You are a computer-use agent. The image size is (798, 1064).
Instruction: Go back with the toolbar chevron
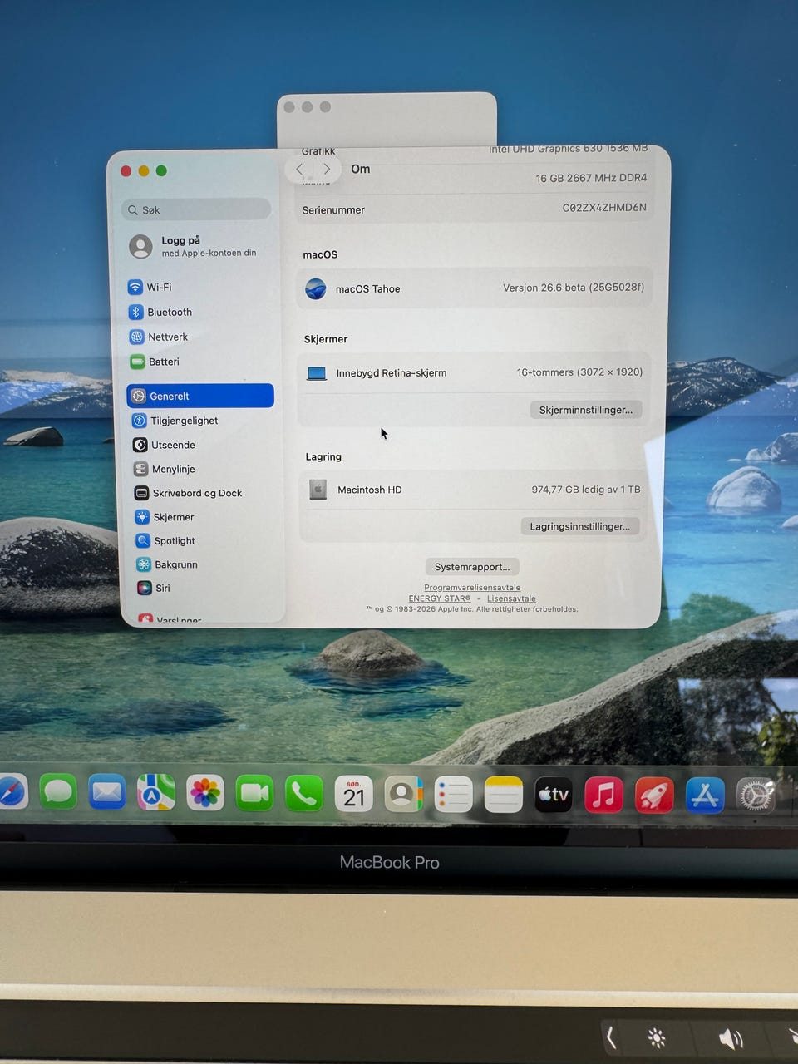click(x=300, y=170)
